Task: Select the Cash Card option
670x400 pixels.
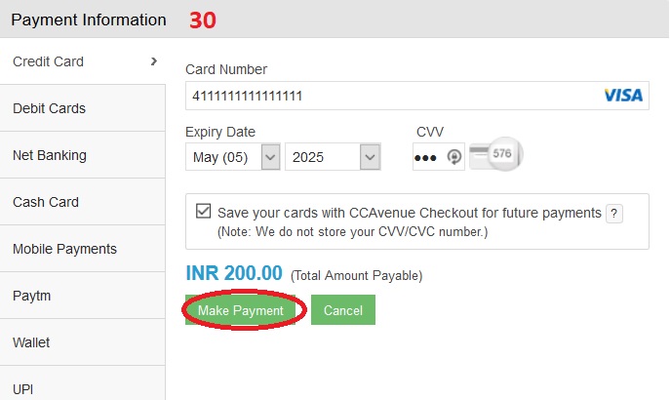Action: click(46, 202)
